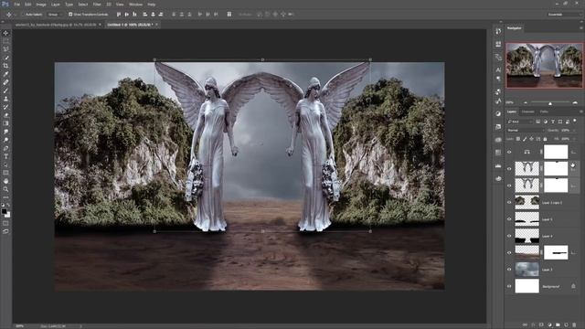Click the Lock All padlock icon

(545, 139)
